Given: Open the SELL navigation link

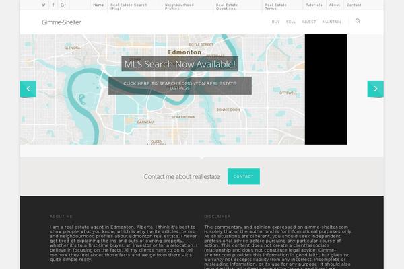Looking at the screenshot, I should (x=291, y=22).
